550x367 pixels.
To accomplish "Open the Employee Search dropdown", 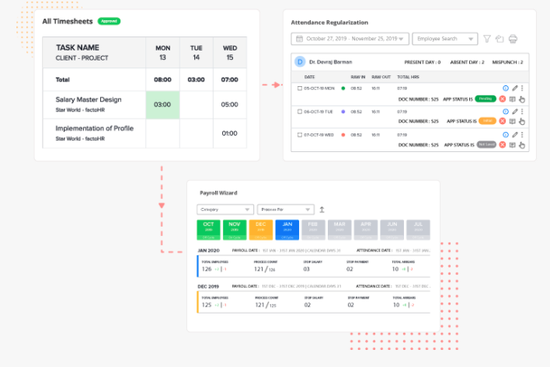I will (x=445, y=39).
